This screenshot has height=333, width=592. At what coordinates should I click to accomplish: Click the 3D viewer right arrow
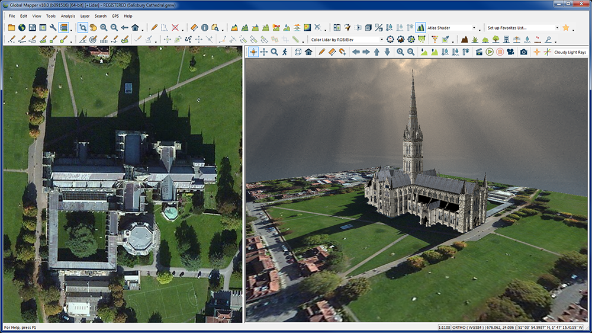(x=366, y=52)
